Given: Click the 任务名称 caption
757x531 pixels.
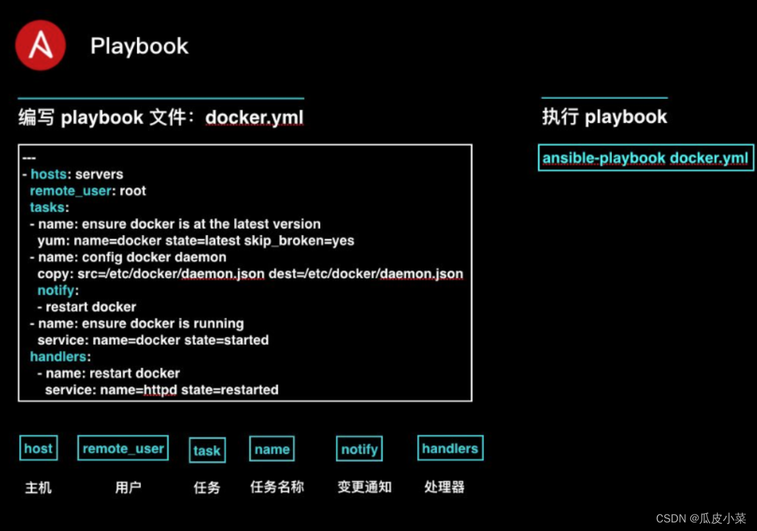Looking at the screenshot, I should pos(277,487).
